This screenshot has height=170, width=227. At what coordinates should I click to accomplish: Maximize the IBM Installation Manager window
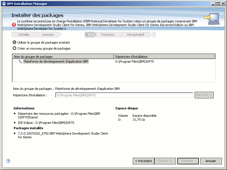[218, 4]
